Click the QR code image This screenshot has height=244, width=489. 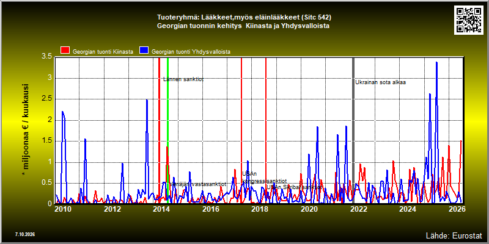pyautogui.click(x=469, y=20)
